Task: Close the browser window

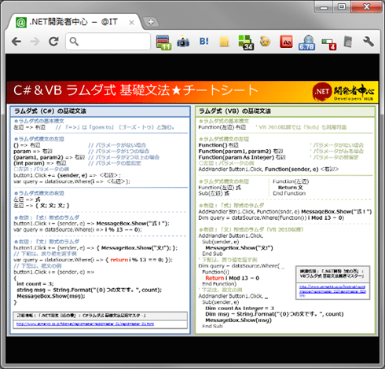Action: [367, 7]
